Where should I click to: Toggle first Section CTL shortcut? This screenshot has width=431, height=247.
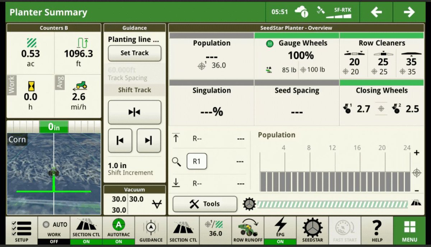point(86,230)
